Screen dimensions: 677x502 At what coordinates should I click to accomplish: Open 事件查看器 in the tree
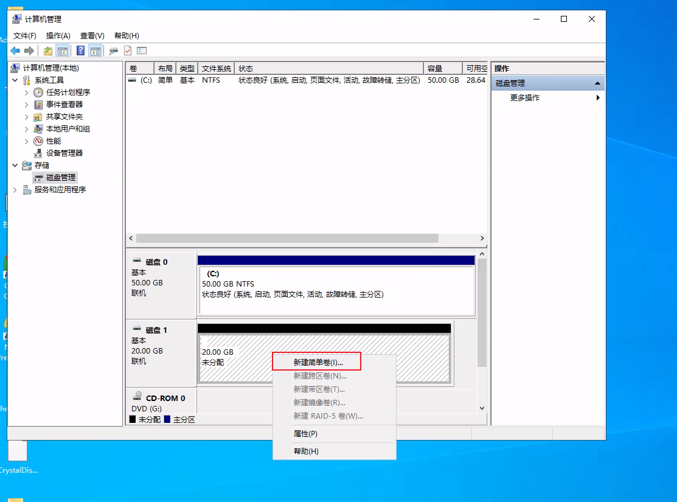tap(64, 104)
